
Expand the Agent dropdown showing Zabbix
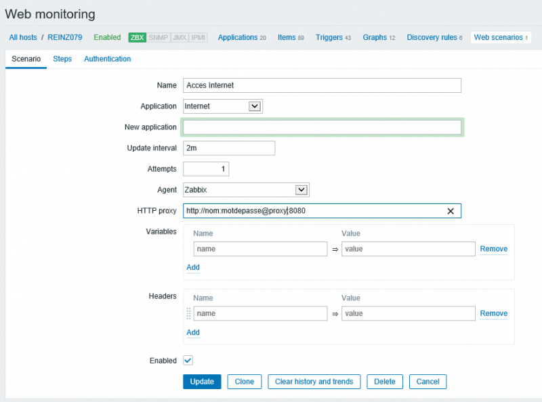tap(246, 190)
